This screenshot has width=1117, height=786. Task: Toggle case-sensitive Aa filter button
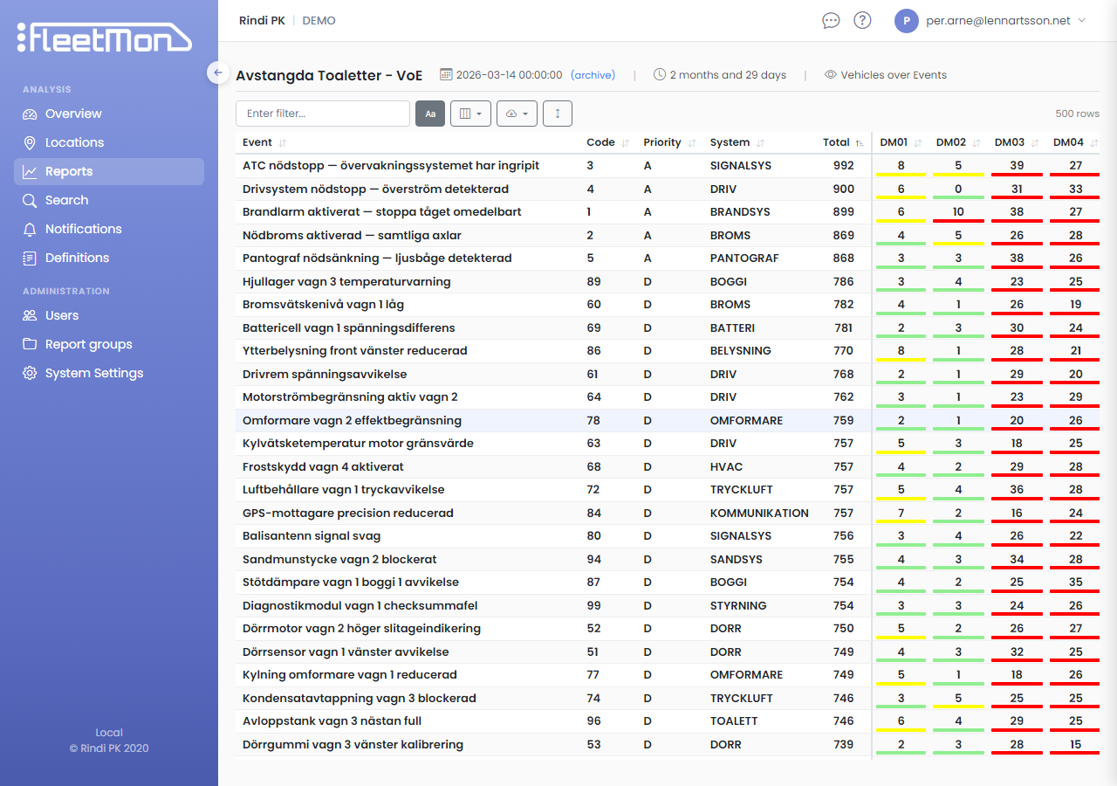[430, 114]
